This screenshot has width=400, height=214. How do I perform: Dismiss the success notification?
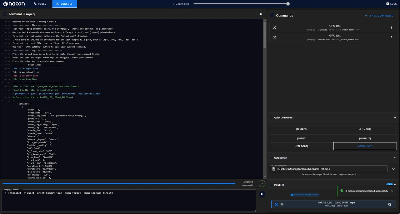pos(392,191)
